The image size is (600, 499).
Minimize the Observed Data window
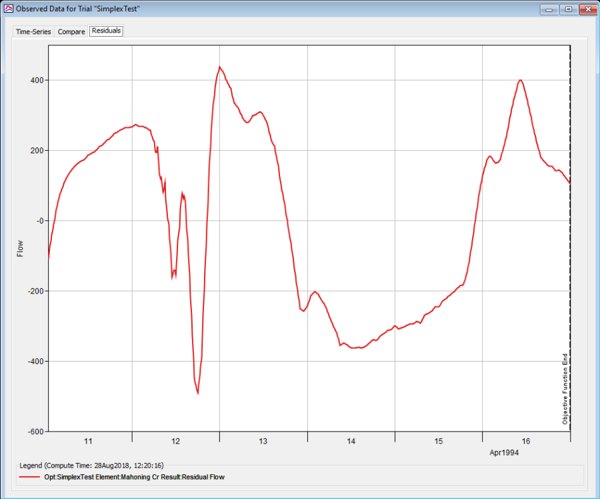point(550,9)
